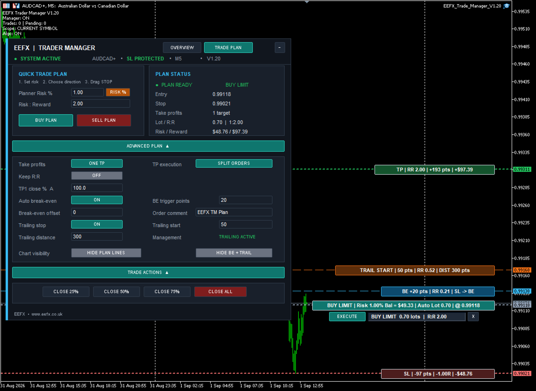This screenshot has width=536, height=391.
Task: Switch to the Overview tab
Action: pyautogui.click(x=182, y=48)
